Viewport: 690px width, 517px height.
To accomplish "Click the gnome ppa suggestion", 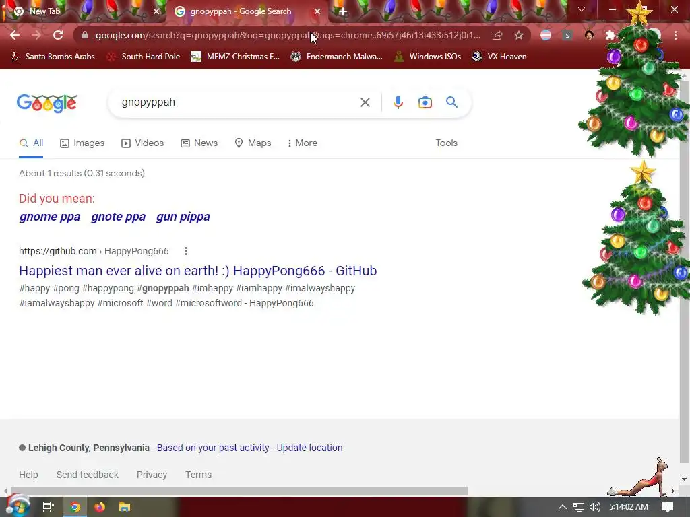I will tap(50, 217).
